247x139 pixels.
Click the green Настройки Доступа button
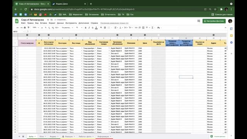(214, 21)
